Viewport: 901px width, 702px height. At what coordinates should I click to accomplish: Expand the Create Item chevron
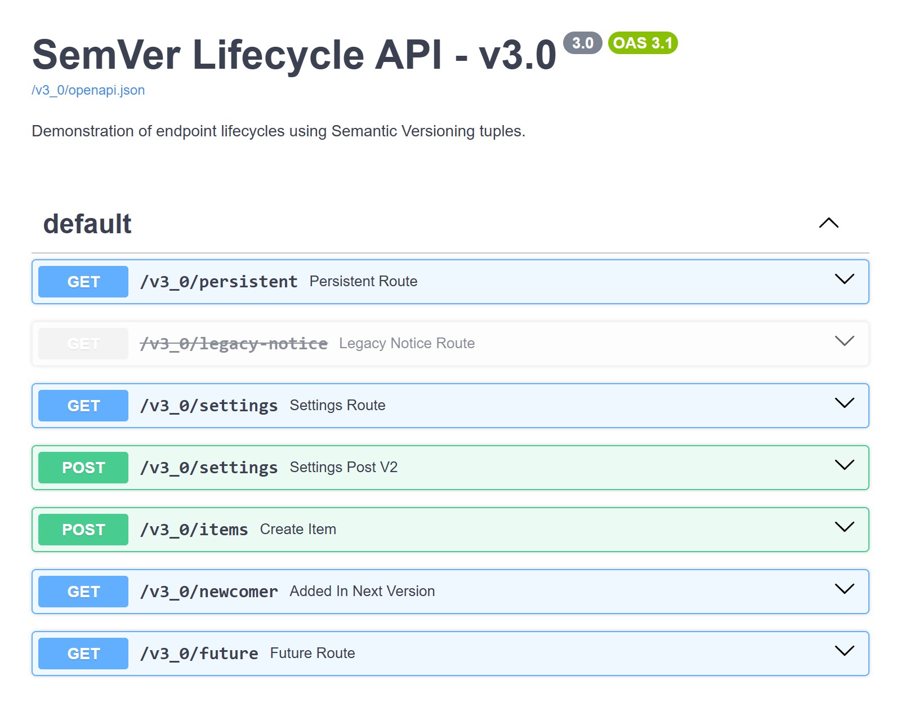point(844,527)
